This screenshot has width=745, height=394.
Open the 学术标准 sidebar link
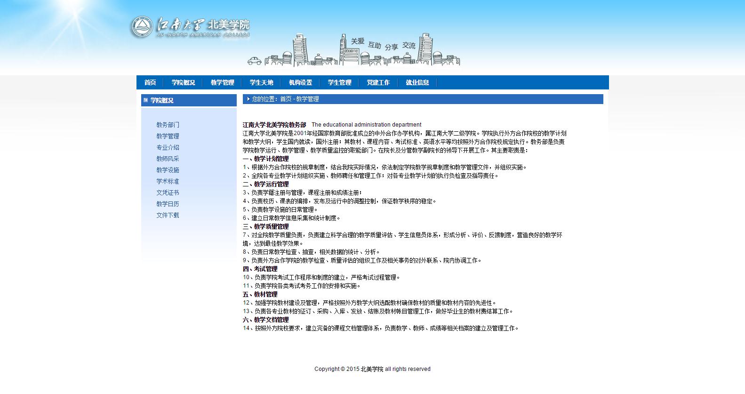point(168,181)
